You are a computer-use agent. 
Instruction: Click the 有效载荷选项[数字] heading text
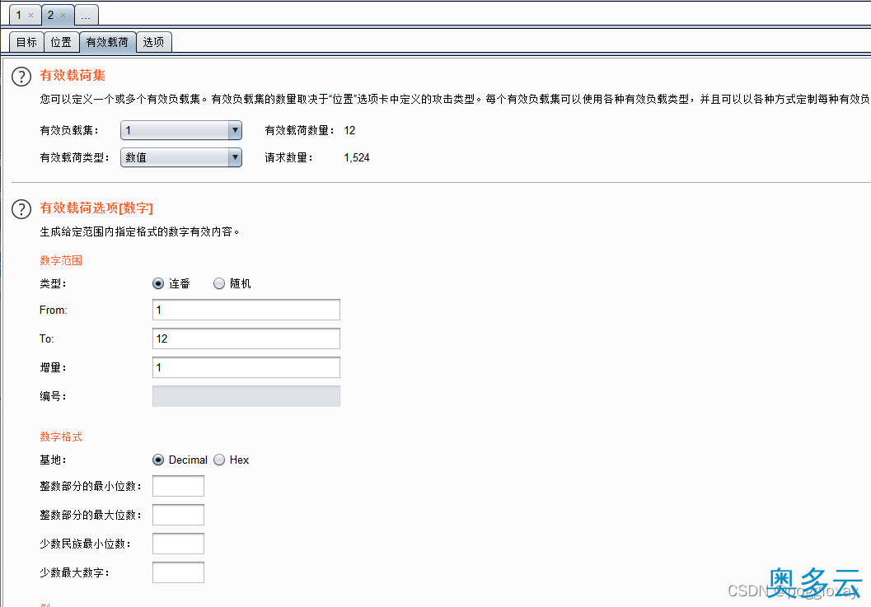coord(96,208)
